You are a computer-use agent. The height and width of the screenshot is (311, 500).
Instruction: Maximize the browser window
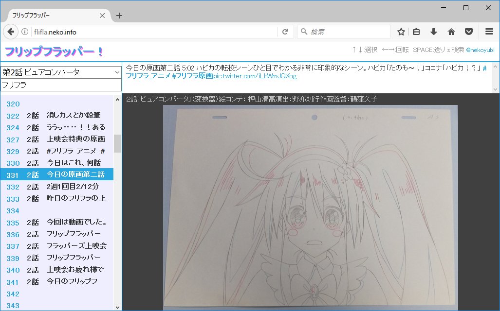pos(466,8)
